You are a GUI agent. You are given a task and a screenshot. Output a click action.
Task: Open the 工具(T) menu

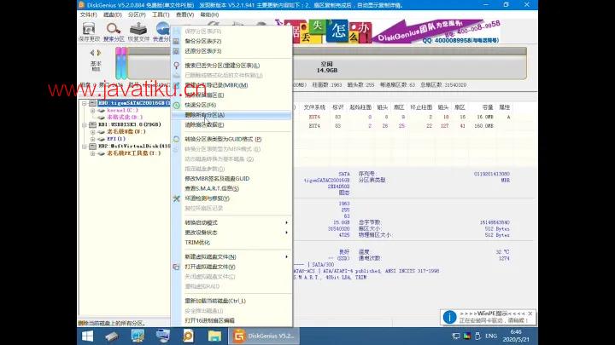click(161, 14)
